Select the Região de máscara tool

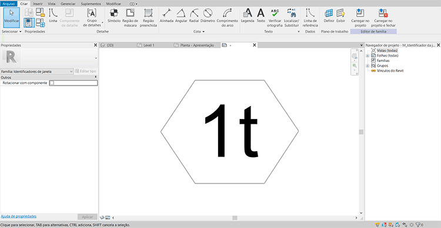pyautogui.click(x=130, y=18)
